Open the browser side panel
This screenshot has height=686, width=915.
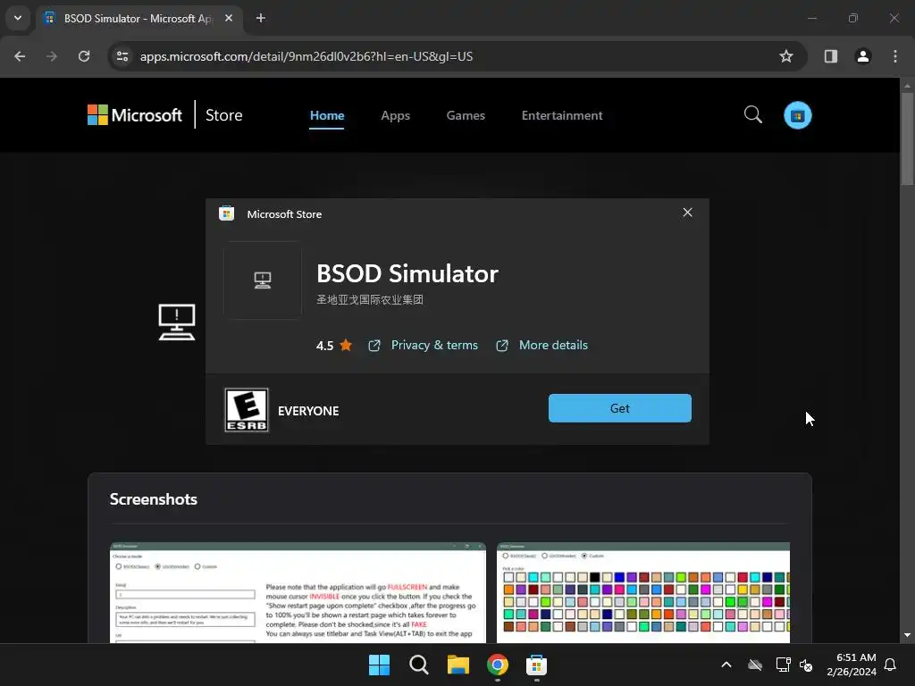point(831,56)
